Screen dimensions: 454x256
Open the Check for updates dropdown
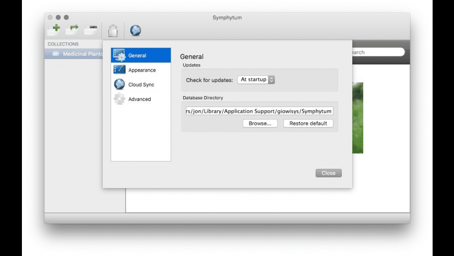(x=256, y=79)
